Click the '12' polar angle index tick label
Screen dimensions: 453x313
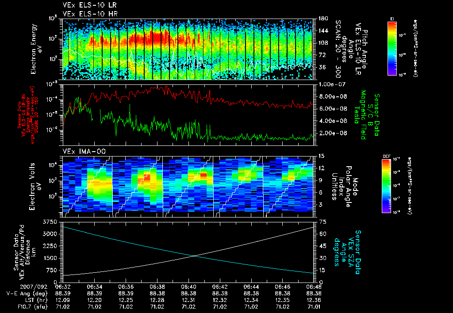[x=322, y=168]
